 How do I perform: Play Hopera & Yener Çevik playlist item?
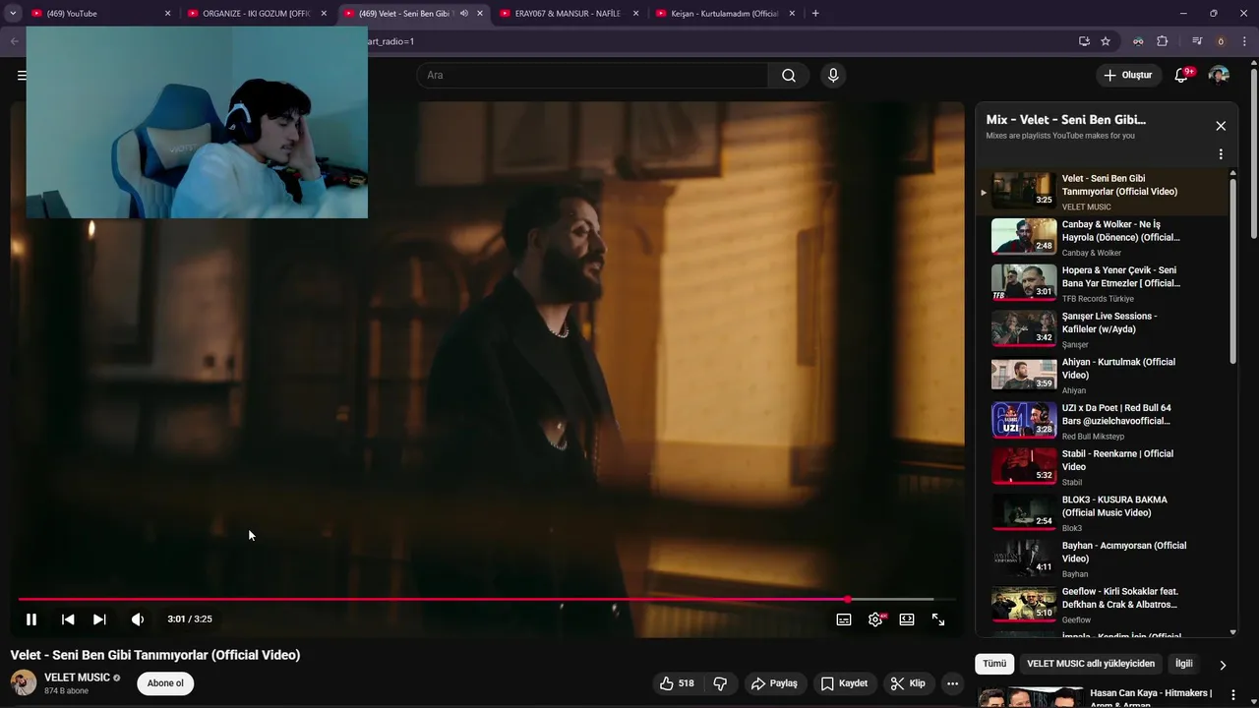pyautogui.click(x=1102, y=283)
